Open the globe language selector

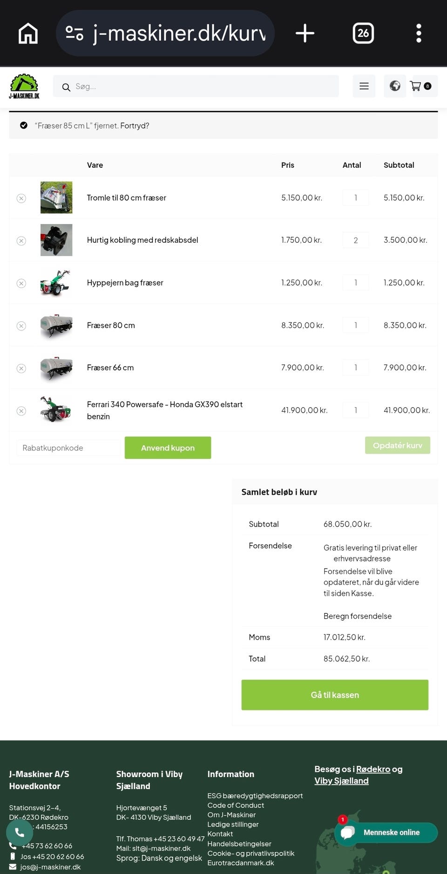[395, 86]
